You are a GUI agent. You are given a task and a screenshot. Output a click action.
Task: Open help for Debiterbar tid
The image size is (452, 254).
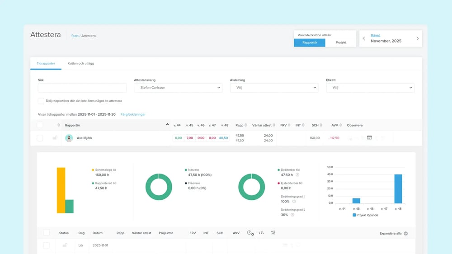[x=297, y=175]
